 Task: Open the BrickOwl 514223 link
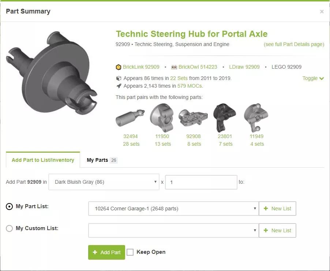pyautogui.click(x=198, y=67)
